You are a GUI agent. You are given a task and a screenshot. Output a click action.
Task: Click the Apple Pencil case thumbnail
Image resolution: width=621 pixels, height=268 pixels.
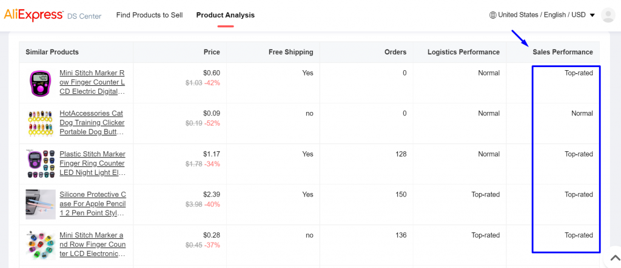tap(41, 204)
